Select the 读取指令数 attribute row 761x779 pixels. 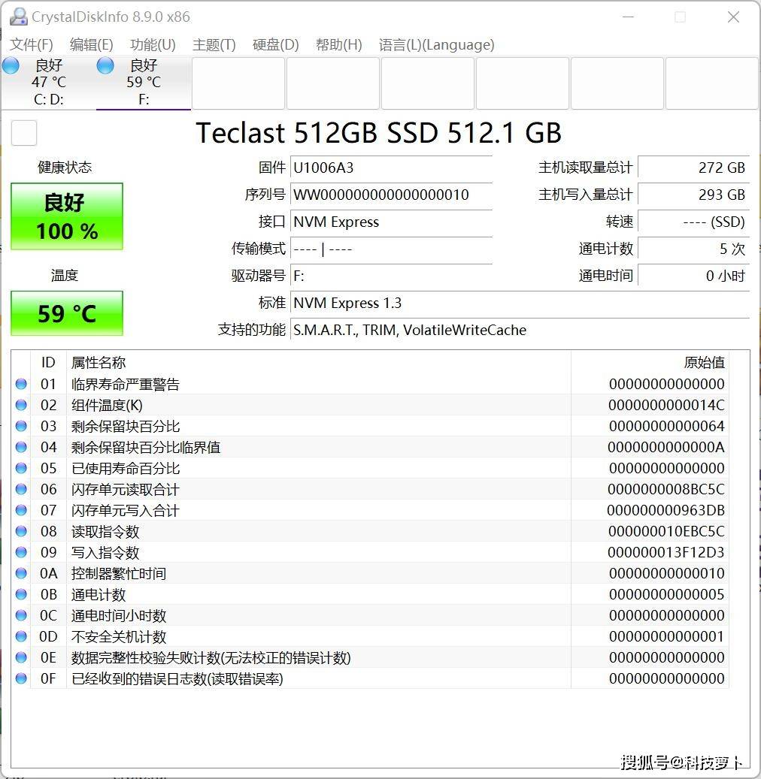tap(370, 531)
